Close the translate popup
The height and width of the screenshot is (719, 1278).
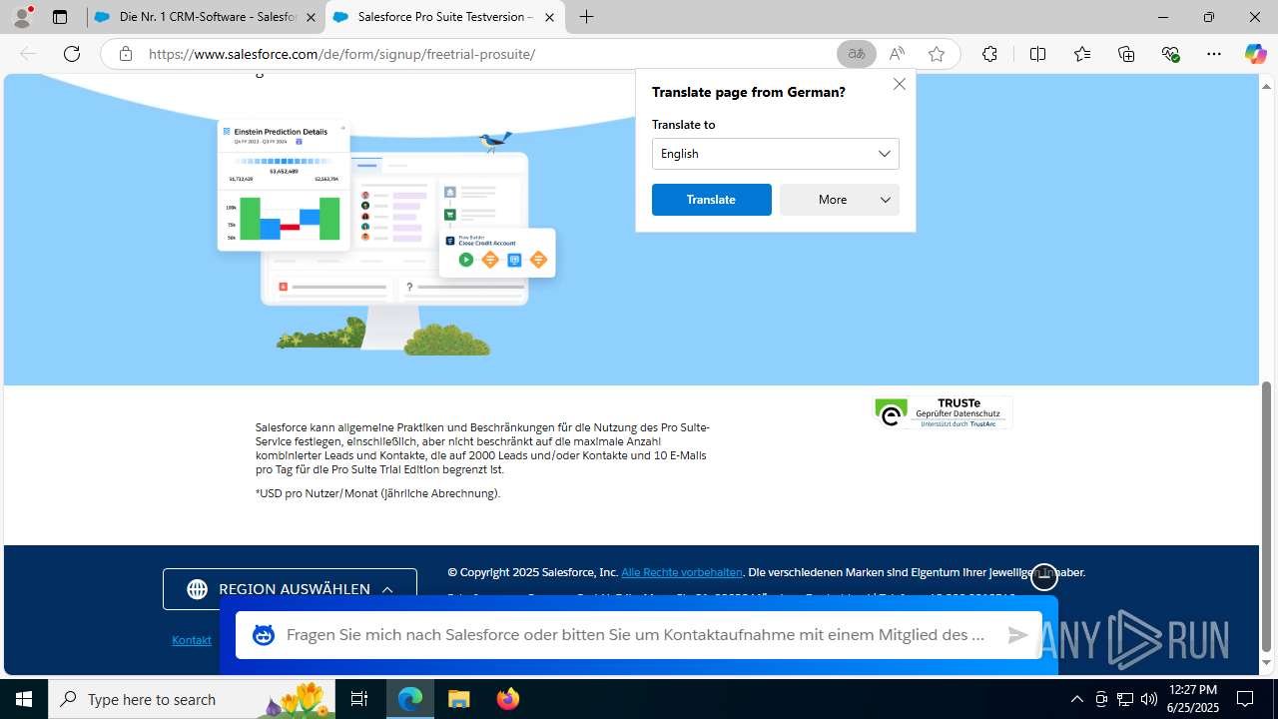899,84
